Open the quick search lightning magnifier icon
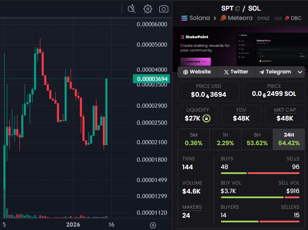 coord(131,9)
